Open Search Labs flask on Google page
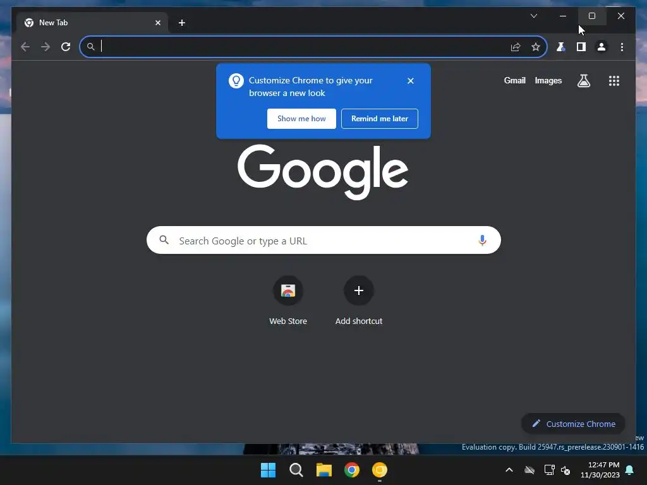647x485 pixels. 583,81
